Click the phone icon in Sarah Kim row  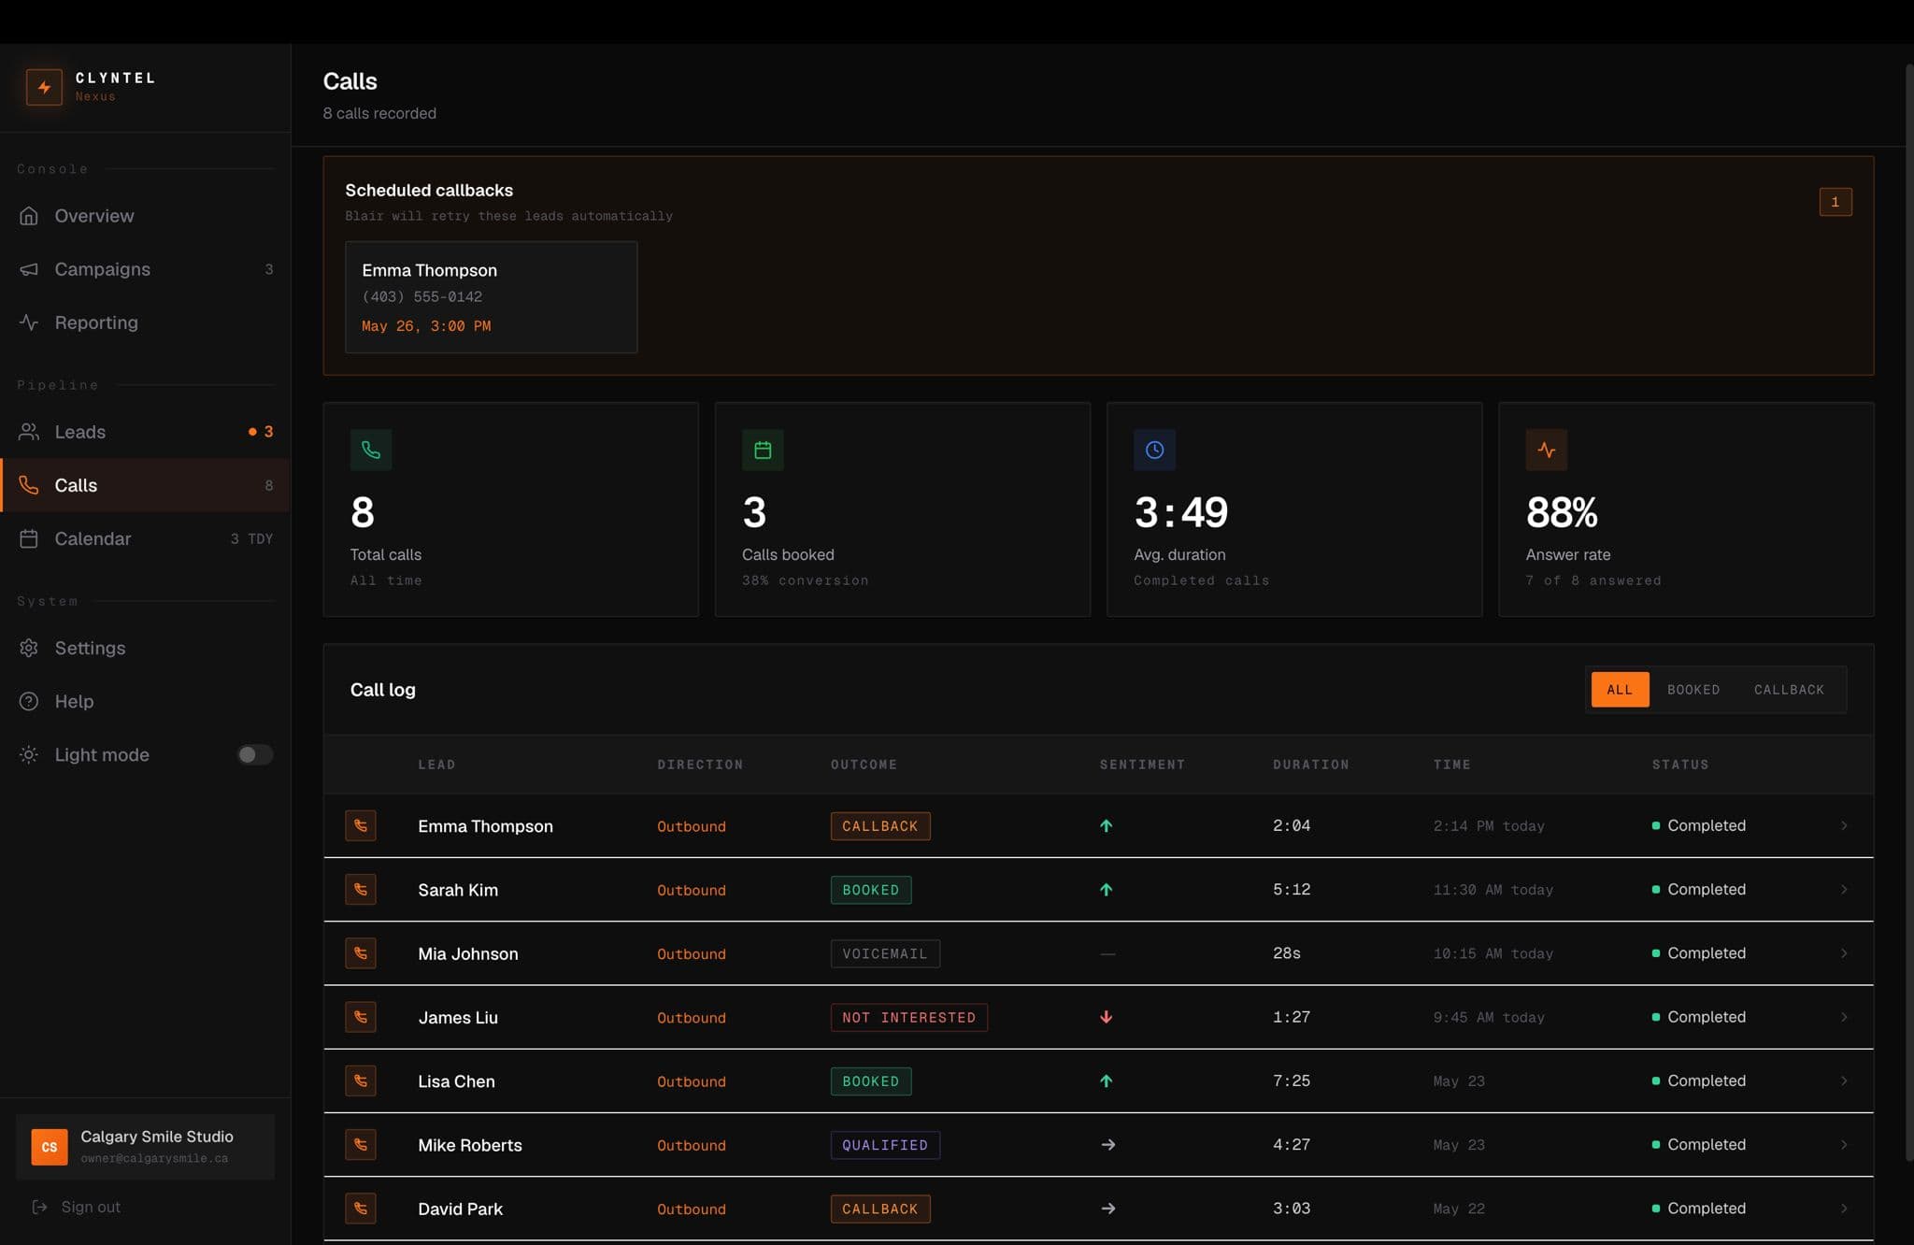[x=361, y=889]
